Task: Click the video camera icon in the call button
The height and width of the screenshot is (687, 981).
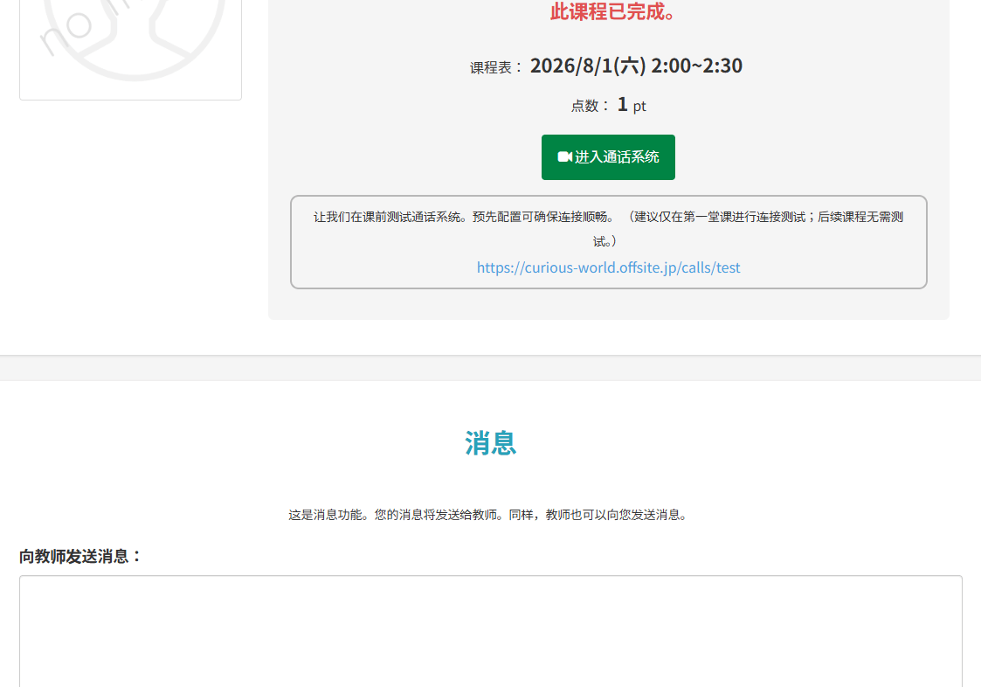Action: (x=564, y=156)
